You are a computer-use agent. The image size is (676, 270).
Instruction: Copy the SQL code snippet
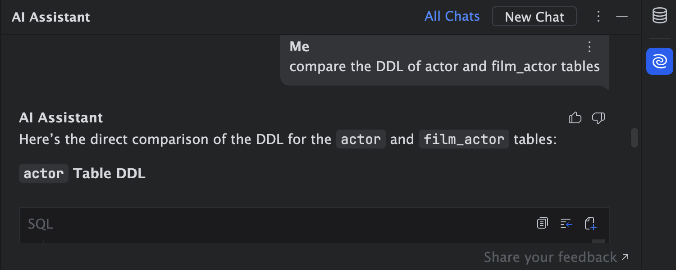(x=543, y=223)
